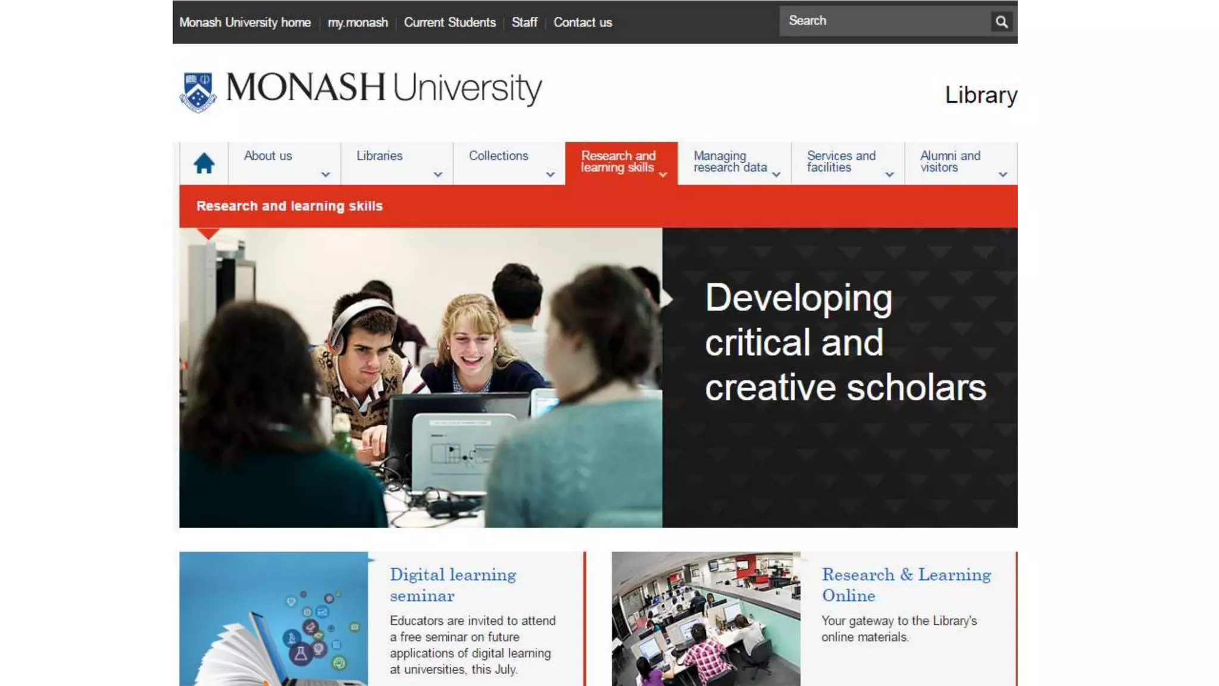Expand the Libraries menu chevron

point(438,174)
